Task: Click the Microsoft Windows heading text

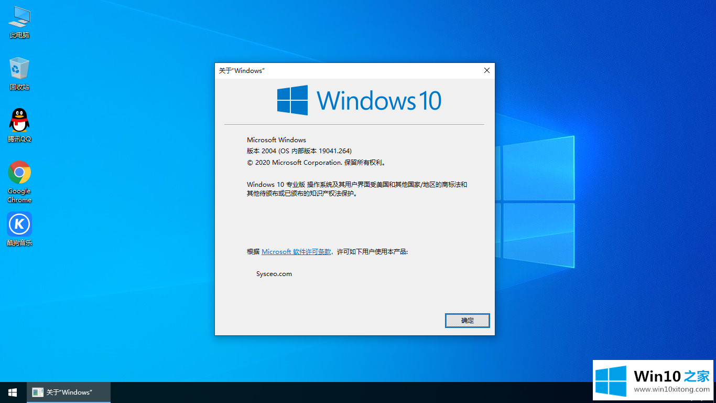Action: [276, 140]
